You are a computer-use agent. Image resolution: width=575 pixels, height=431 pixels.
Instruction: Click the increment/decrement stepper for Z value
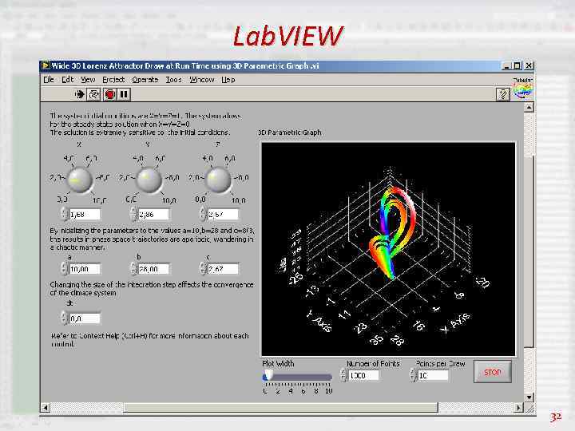point(203,214)
